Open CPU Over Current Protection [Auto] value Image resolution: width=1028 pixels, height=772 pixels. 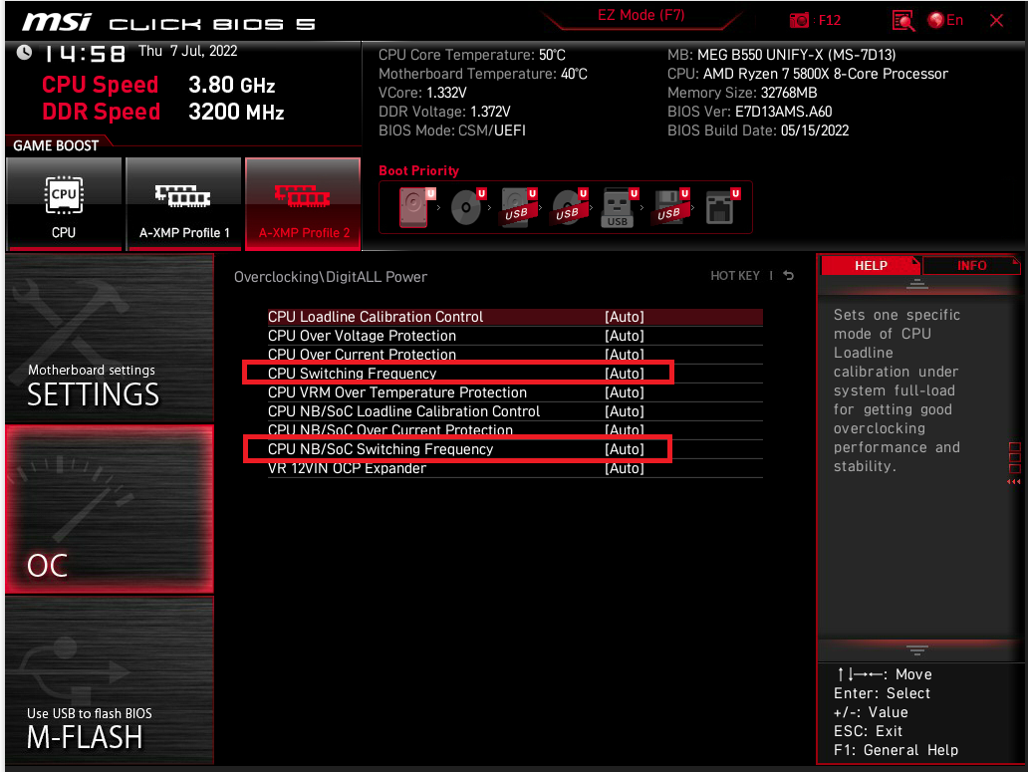click(625, 355)
